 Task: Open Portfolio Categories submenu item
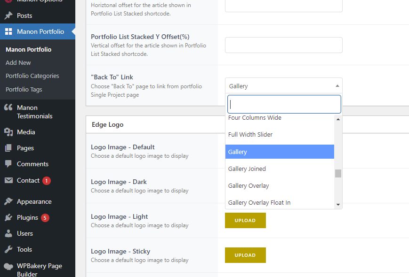tap(32, 76)
